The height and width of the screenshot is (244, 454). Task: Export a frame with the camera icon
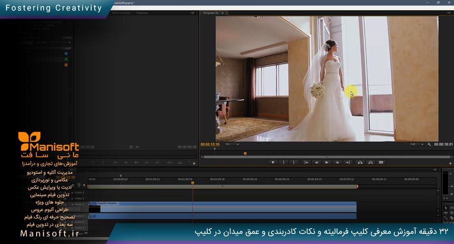tap(381, 163)
